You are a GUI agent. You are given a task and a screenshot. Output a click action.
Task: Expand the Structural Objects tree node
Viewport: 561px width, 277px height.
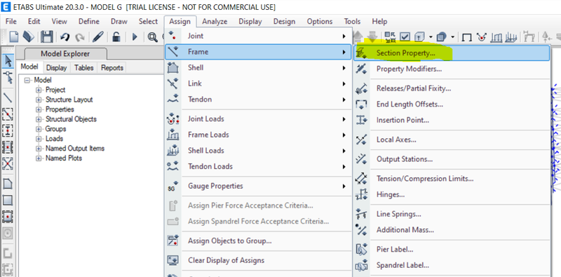[x=39, y=119]
